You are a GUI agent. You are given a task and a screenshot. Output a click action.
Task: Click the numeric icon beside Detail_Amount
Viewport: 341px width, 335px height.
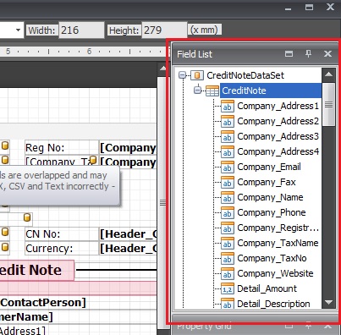[228, 288]
